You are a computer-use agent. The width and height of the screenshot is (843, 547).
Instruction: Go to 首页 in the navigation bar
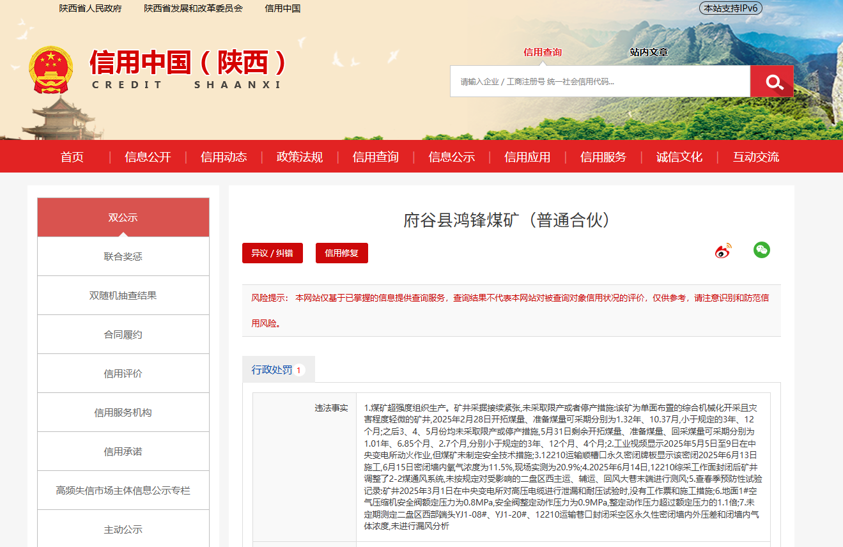[x=72, y=157]
